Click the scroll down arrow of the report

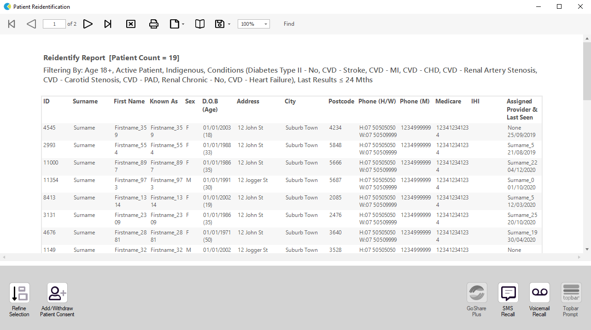click(x=587, y=249)
